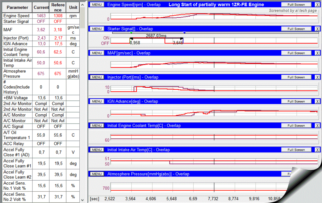This screenshot has height=203, width=322.
Task: Open MENU for Engine Speed graph
Action: (97, 5)
